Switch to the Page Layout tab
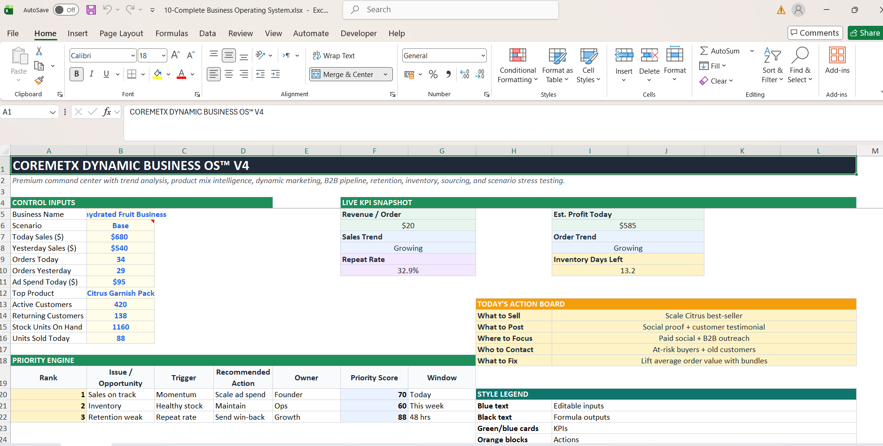Image resolution: width=883 pixels, height=446 pixels. pyautogui.click(x=121, y=33)
